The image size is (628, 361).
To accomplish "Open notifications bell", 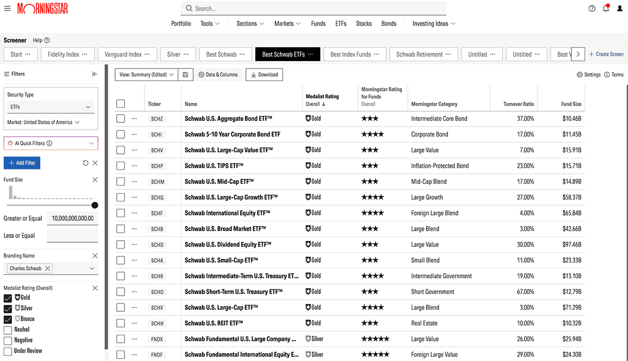I will tap(606, 8).
